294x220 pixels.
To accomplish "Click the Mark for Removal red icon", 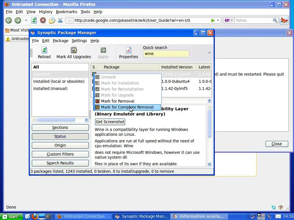I will (97, 101).
